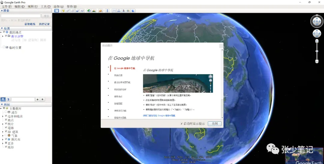Open the learn more navigation link
The image size is (324, 164).
pos(159,116)
